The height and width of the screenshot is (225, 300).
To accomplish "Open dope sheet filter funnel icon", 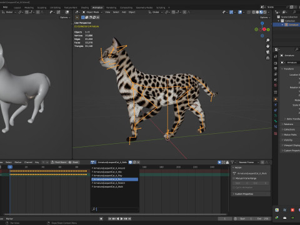I will click(232, 162).
